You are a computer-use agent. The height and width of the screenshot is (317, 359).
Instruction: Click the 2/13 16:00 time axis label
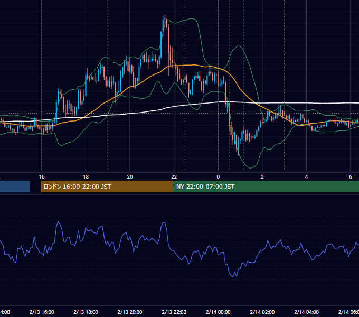(x=42, y=312)
